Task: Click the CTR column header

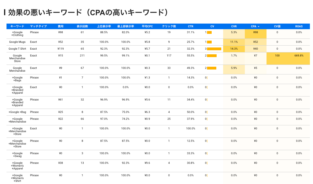Action: pyautogui.click(x=191, y=26)
